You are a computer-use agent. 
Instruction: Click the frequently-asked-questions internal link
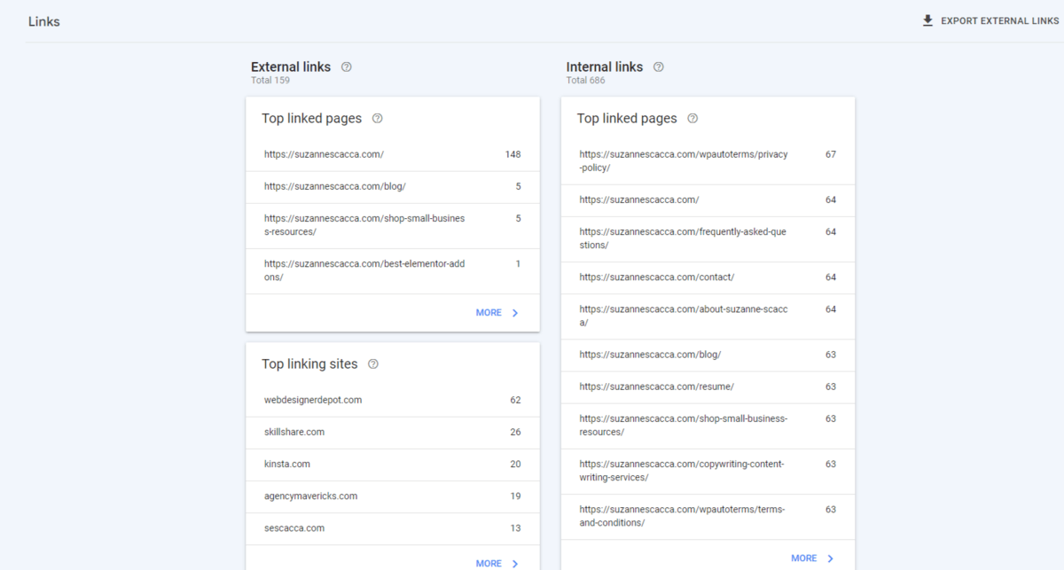681,238
